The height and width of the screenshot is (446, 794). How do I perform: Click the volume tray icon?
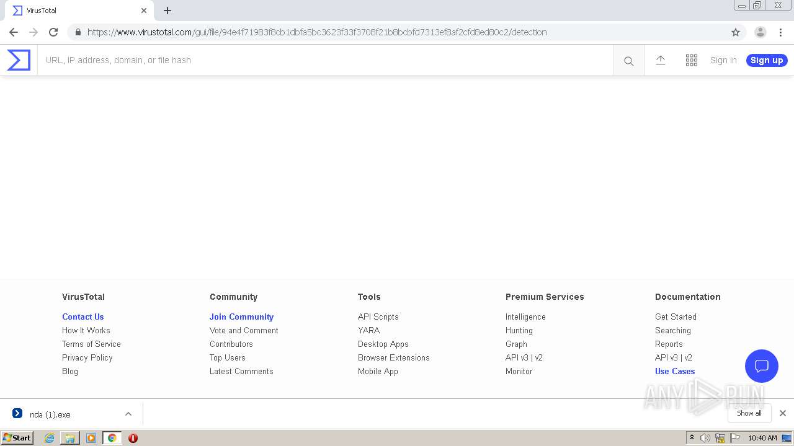(x=705, y=438)
